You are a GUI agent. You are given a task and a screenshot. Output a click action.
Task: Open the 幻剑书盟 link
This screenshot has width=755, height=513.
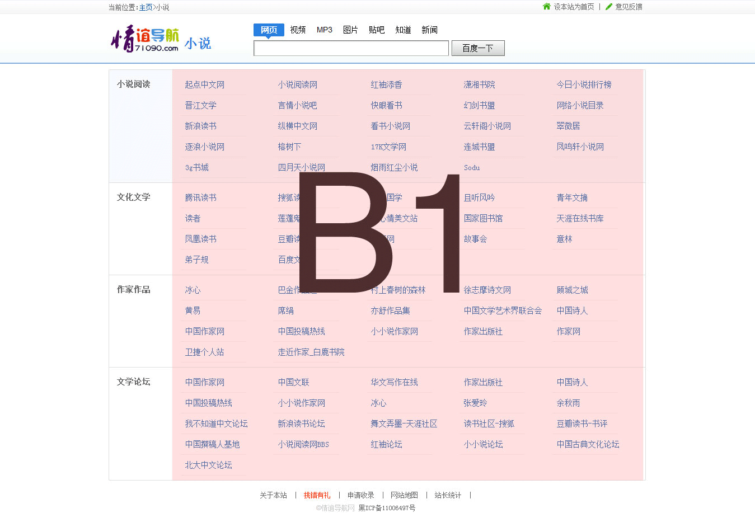coord(480,105)
